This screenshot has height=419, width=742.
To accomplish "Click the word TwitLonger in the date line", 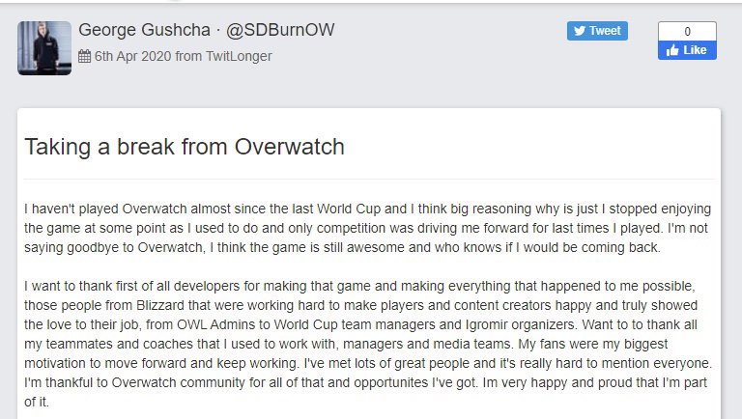I will 238,56.
